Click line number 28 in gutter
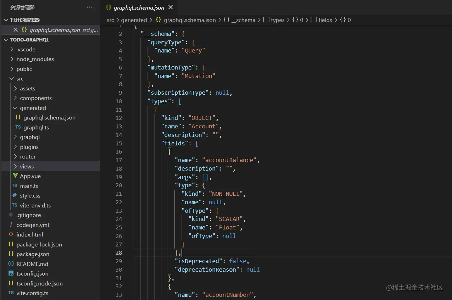 [x=118, y=253]
